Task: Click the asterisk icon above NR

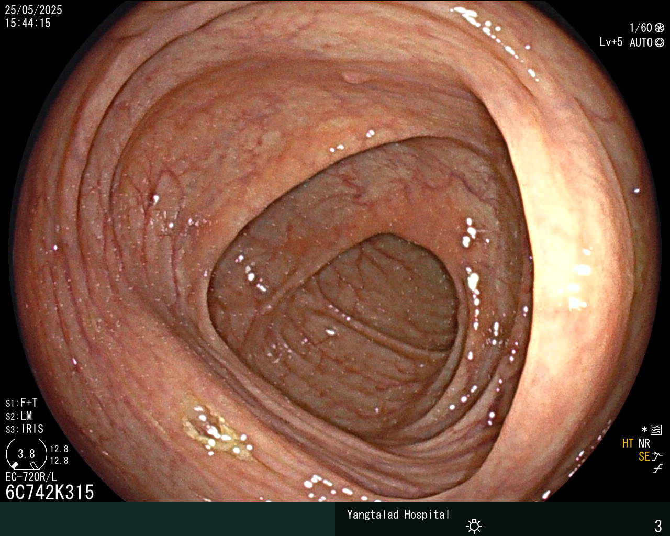Action: point(644,430)
